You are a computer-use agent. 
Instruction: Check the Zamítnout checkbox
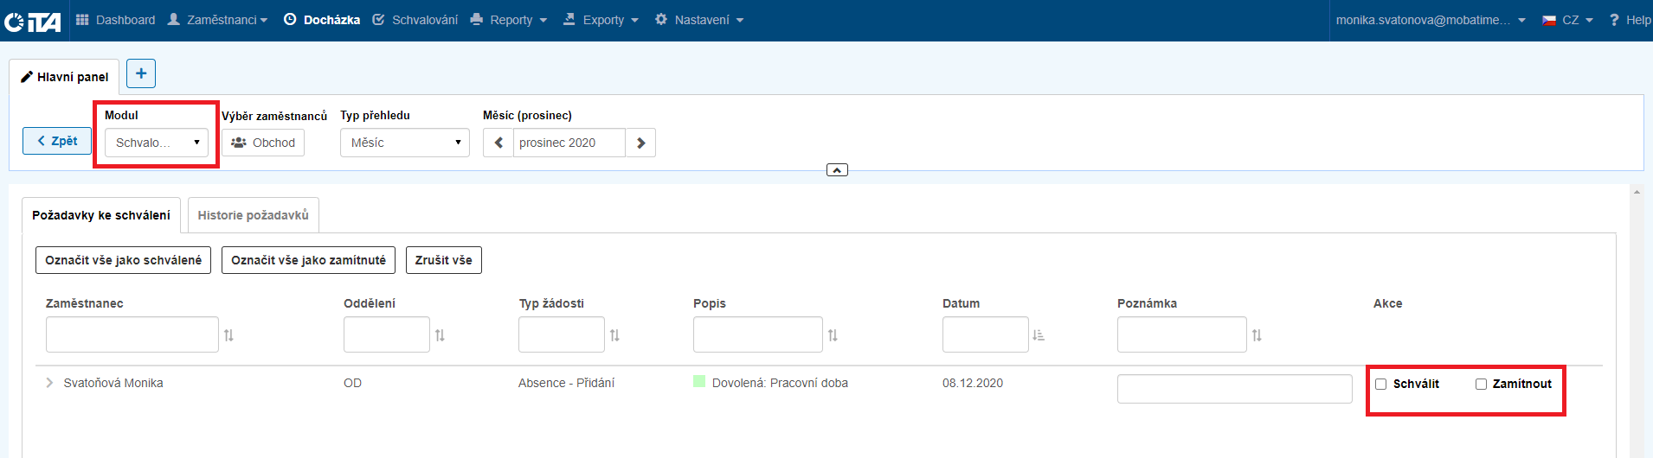point(1481,385)
